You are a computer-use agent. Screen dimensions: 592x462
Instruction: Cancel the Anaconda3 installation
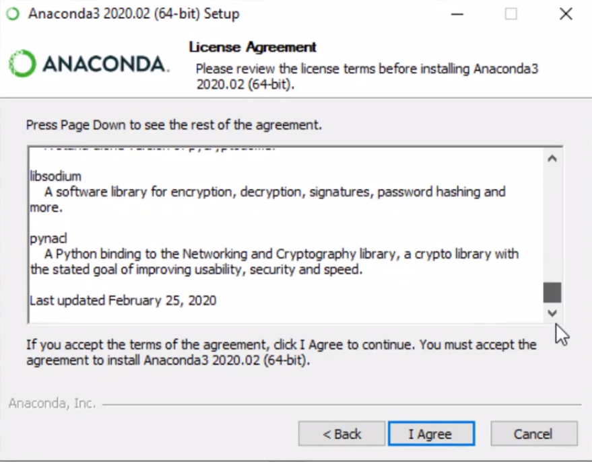click(534, 434)
